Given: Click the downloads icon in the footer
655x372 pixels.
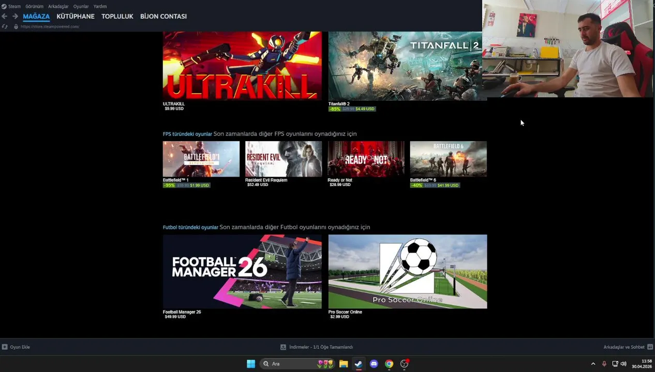Looking at the screenshot, I should tap(283, 347).
